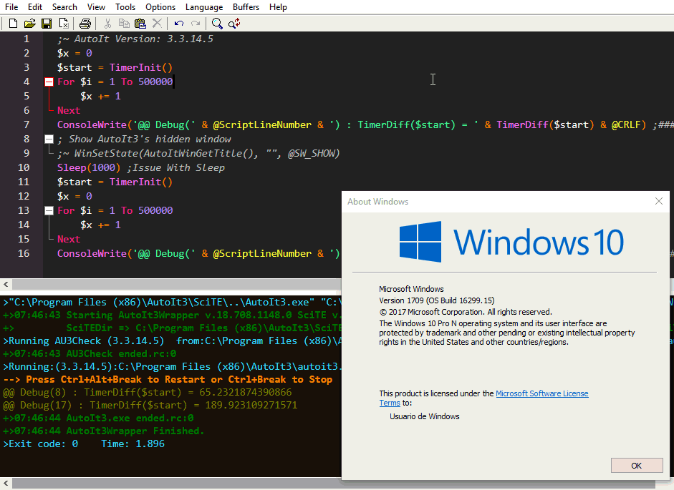Click line number 12 in the margin
Viewport: 674px width, 490px height.
24,196
